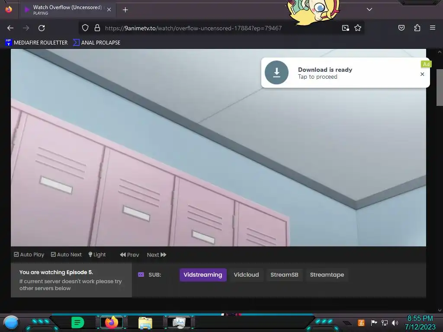This screenshot has width=443, height=332.
Task: Open picture-in-picture icon in address bar
Action: click(x=346, y=28)
